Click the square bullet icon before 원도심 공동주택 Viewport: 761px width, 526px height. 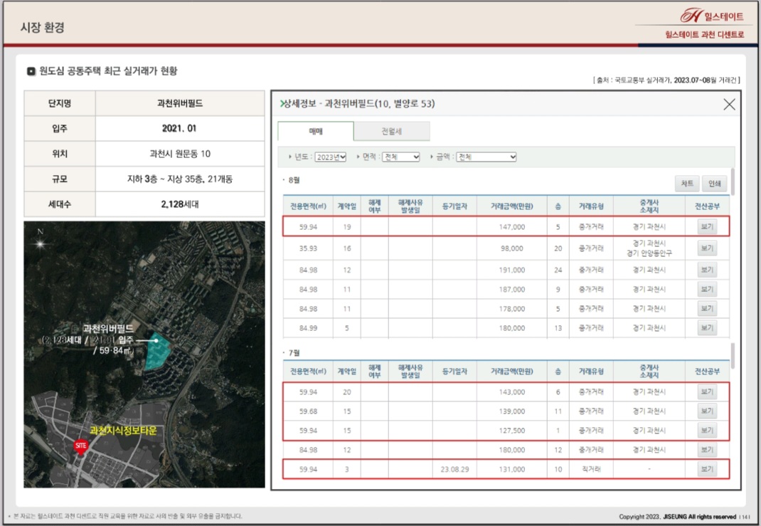point(31,71)
